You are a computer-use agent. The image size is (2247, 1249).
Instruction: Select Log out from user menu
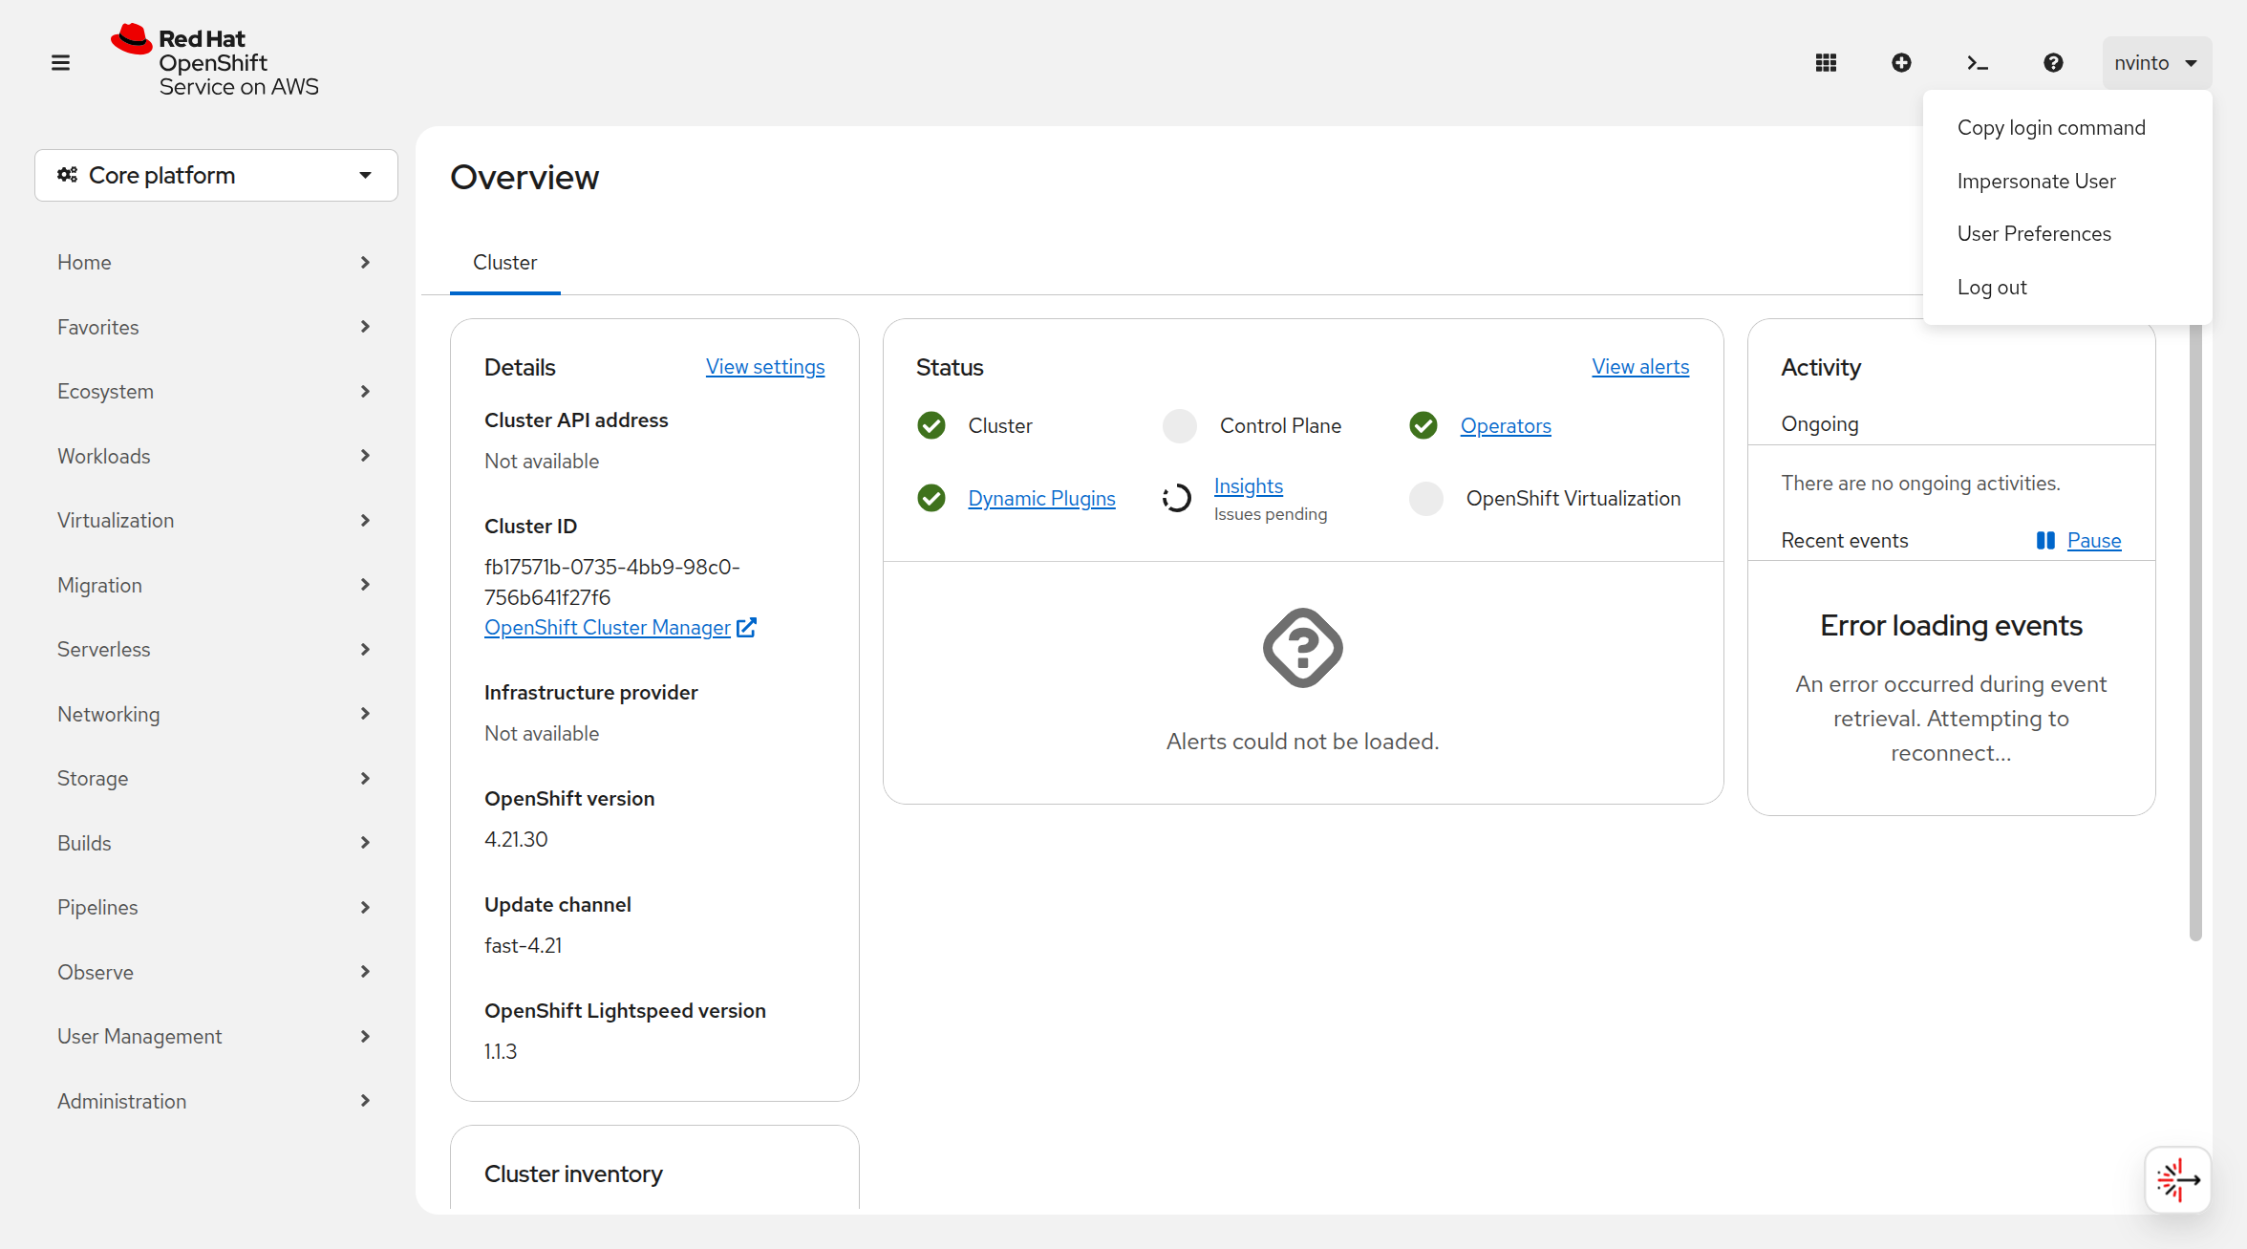click(2067, 288)
